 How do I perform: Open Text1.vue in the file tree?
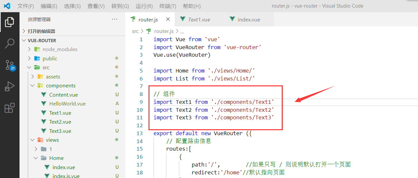click(x=60, y=113)
